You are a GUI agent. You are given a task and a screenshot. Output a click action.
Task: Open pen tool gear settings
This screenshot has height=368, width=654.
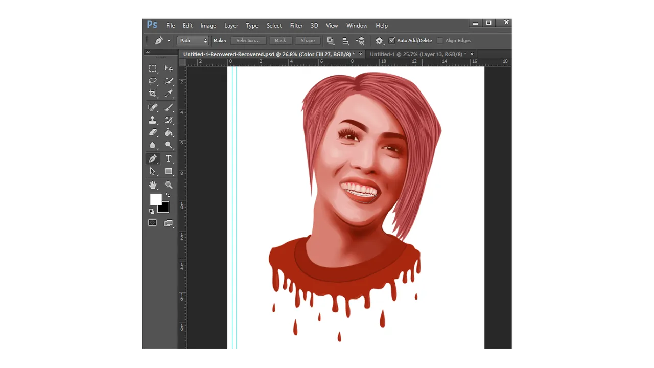(x=379, y=41)
